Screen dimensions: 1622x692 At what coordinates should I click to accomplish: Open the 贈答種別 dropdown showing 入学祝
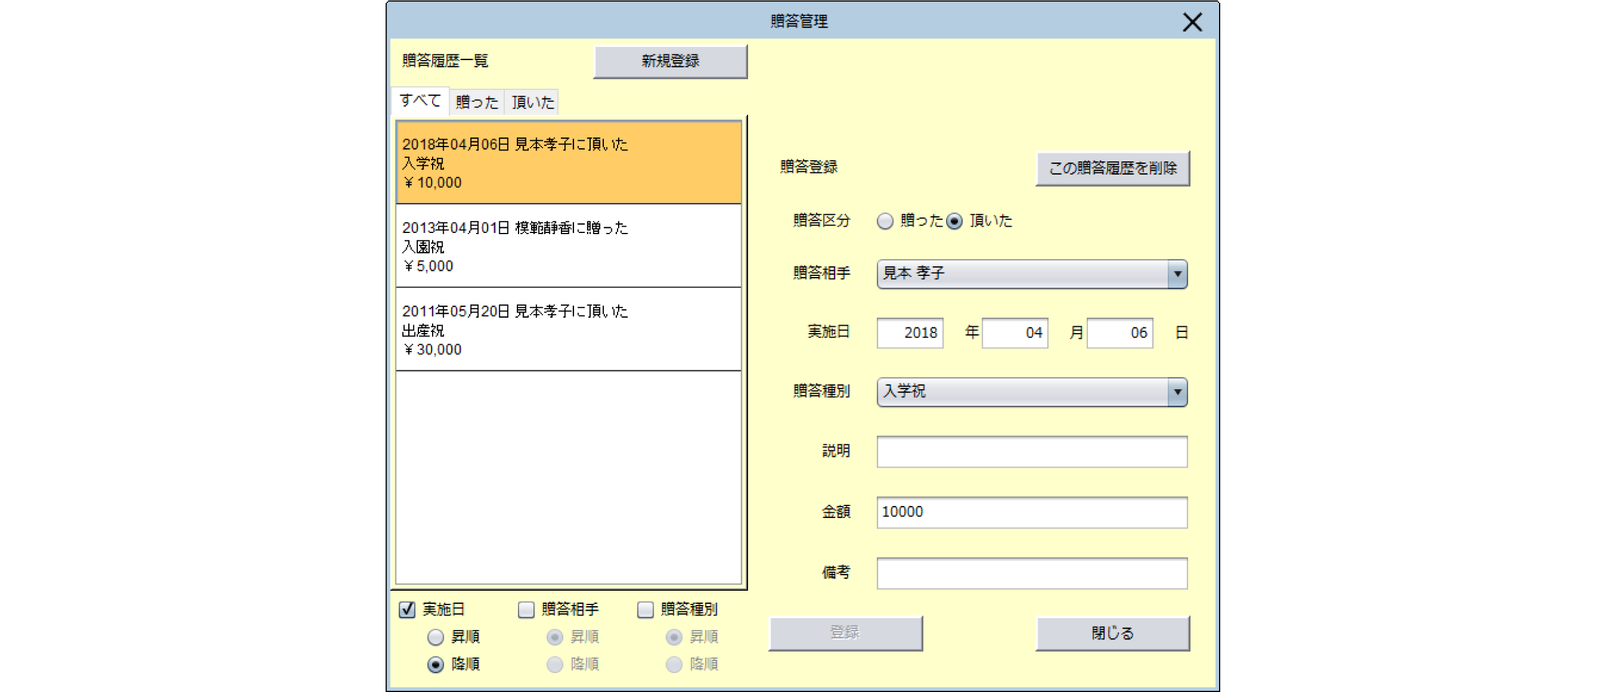click(1031, 392)
